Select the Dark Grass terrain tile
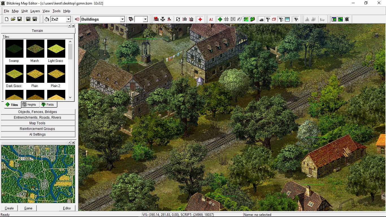This screenshot has width=386, height=217. [14, 76]
